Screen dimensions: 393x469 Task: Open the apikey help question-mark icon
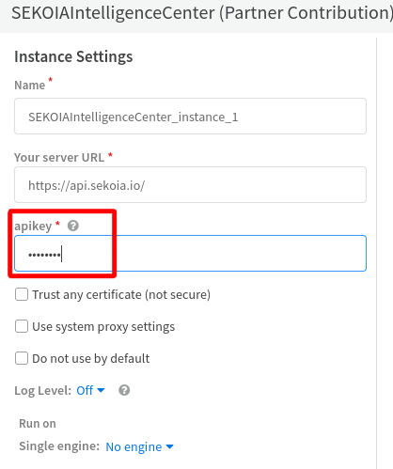point(73,226)
